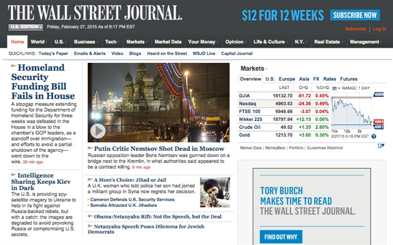Screen dimensions: 393x245
Task: Open the Life & Culture nav menu
Action: pyautogui.click(x=271, y=41)
